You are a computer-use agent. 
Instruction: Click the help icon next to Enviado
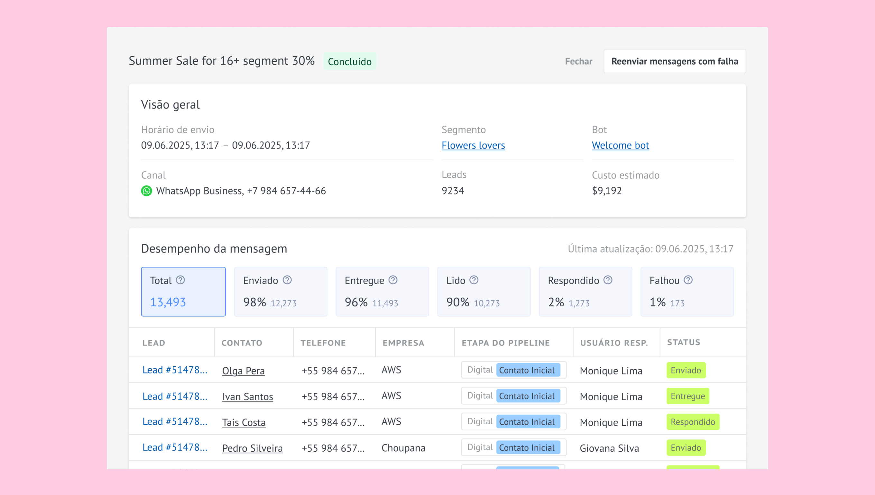[287, 280]
